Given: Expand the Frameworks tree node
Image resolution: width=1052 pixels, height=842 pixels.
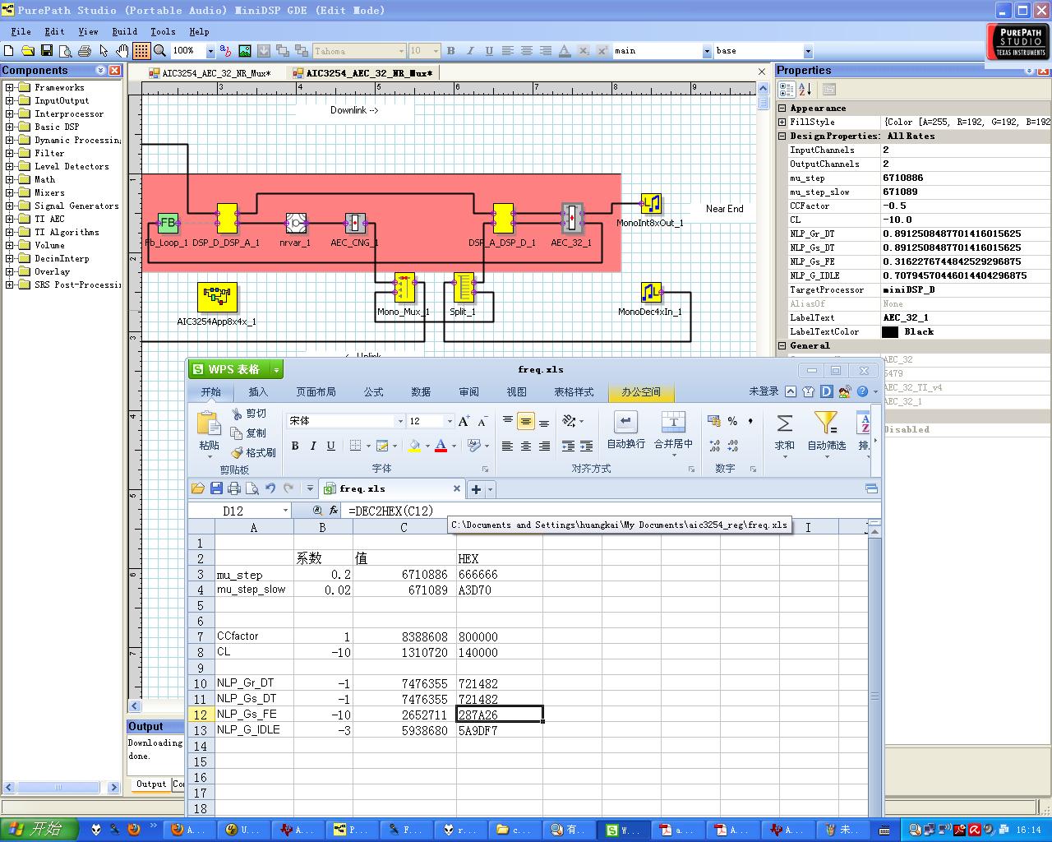Looking at the screenshot, I should (x=10, y=87).
